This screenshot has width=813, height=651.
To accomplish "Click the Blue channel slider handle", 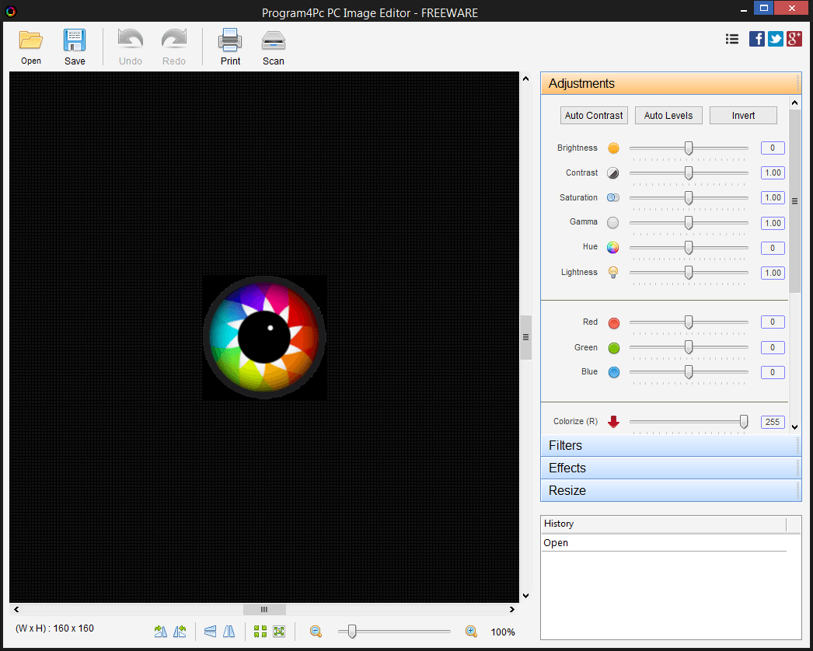I will (689, 372).
